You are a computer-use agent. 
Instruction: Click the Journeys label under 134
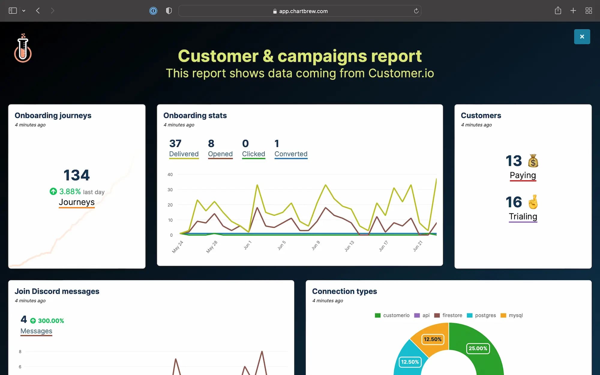(77, 202)
